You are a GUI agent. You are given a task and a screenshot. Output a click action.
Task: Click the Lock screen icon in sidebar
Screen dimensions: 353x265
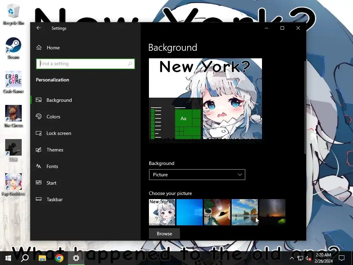coord(39,133)
